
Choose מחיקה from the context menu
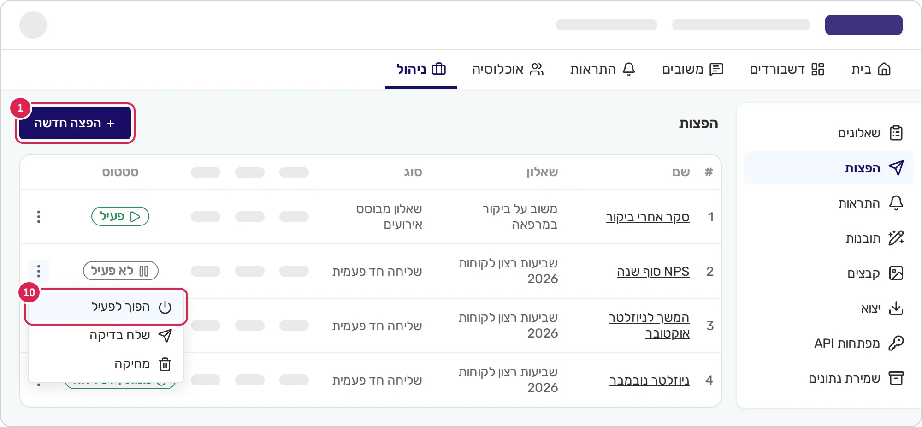[106, 364]
